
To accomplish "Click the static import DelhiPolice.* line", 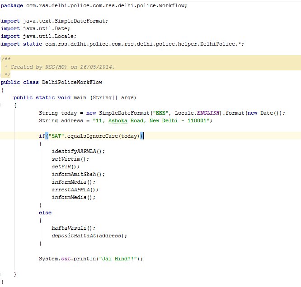I will (122, 44).
